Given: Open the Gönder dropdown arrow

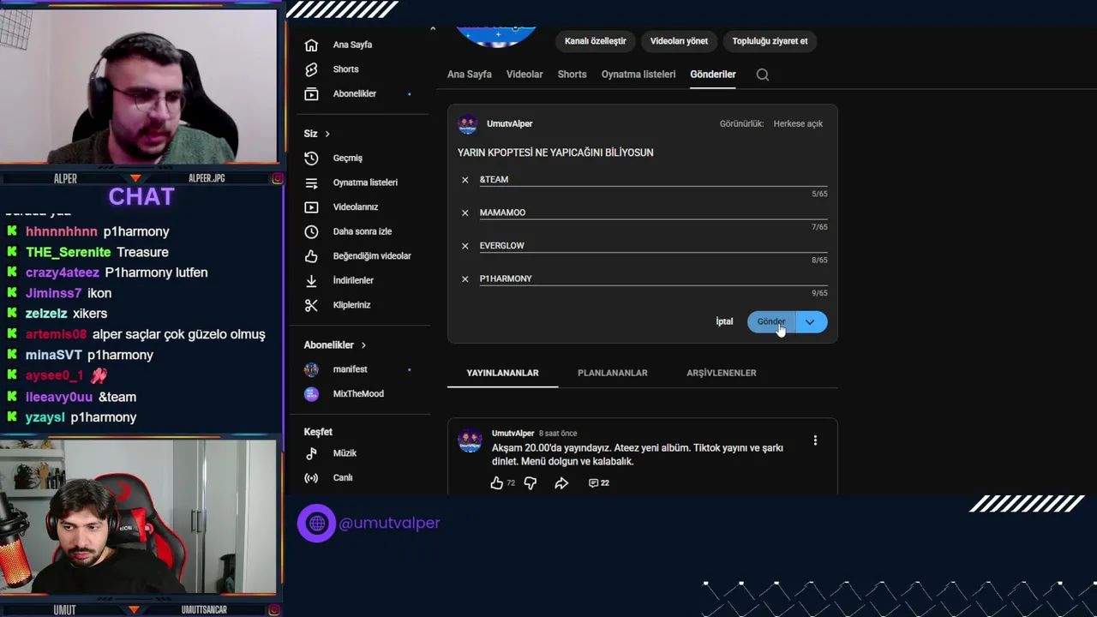Looking at the screenshot, I should [x=810, y=322].
